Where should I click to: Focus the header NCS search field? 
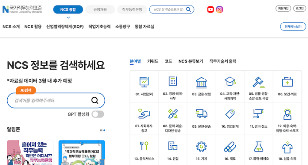tap(172, 9)
